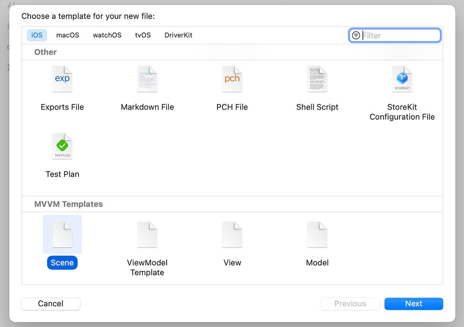Select the Shell Script template icon
This screenshot has height=327, width=464.
(317, 79)
